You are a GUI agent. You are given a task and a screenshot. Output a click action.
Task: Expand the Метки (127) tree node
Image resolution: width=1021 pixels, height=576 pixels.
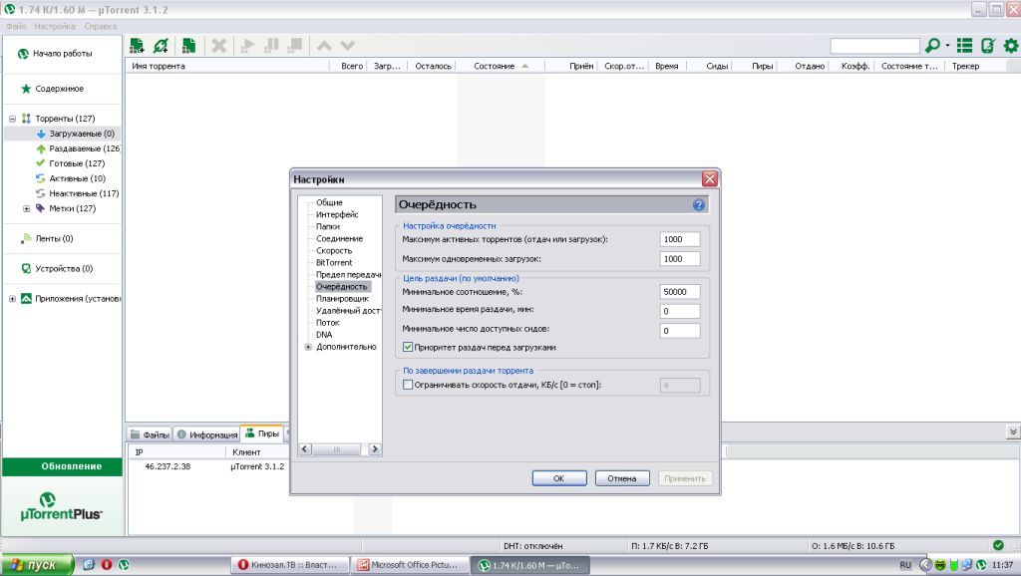click(27, 208)
